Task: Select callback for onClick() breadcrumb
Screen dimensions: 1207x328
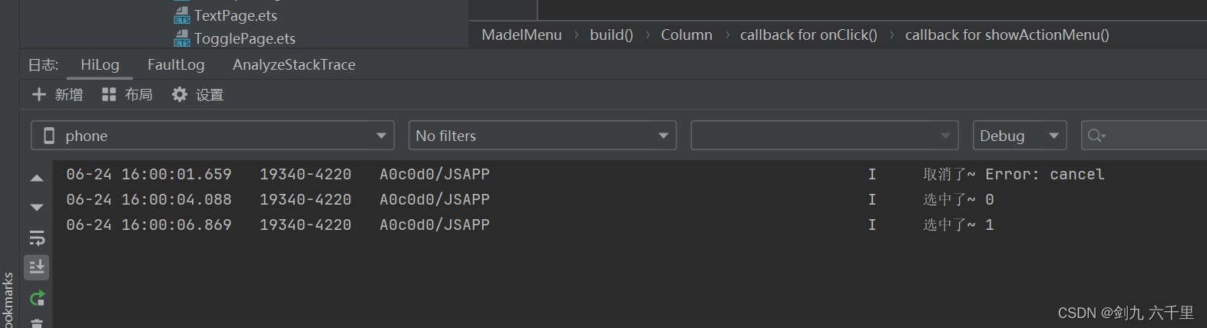Action: [809, 34]
